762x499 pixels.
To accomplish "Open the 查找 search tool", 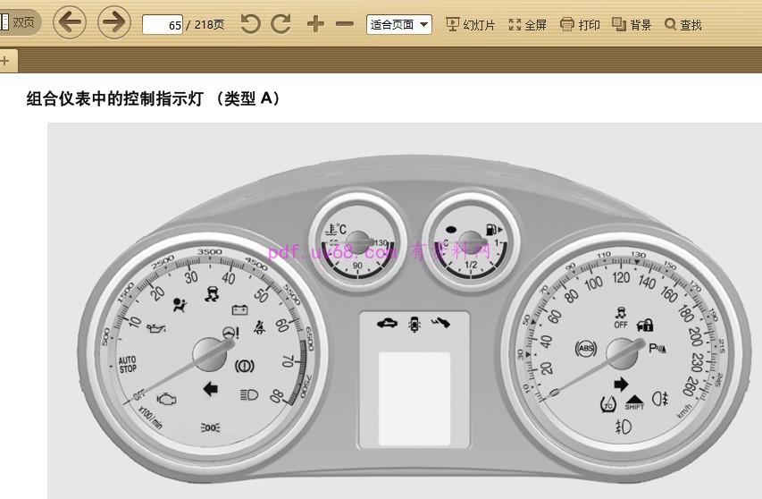I will tap(683, 25).
